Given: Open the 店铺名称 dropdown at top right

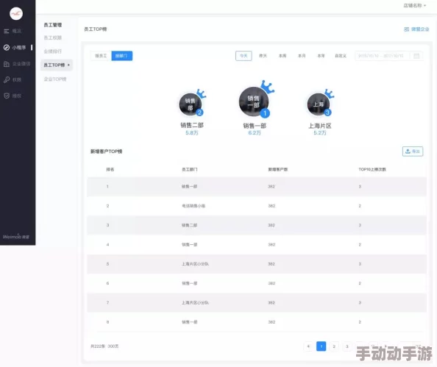Looking at the screenshot, I should click(415, 6).
